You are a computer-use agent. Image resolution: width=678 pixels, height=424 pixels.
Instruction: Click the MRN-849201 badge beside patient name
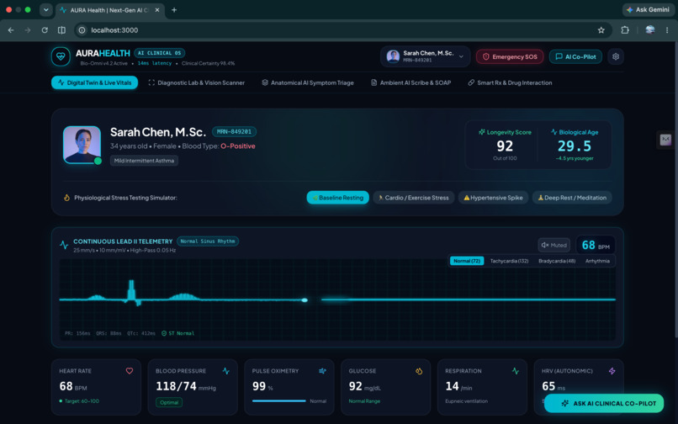pos(234,131)
